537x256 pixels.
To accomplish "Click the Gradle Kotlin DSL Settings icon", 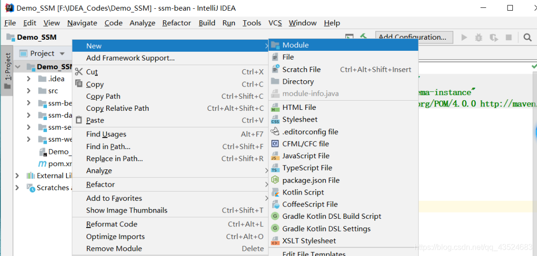I will tap(275, 228).
